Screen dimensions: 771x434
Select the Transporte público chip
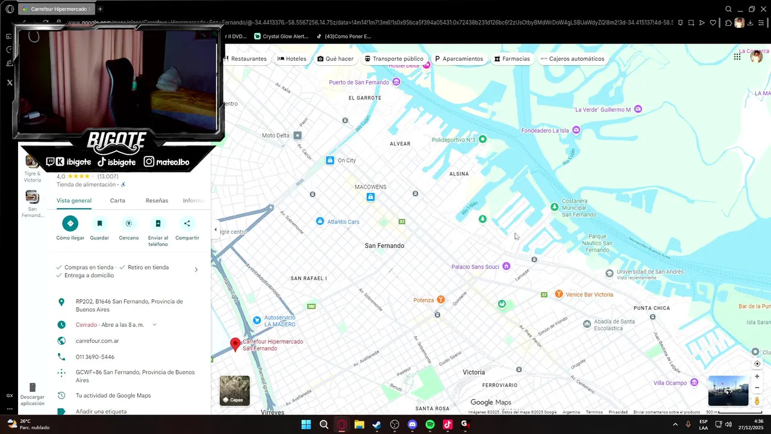tap(394, 58)
